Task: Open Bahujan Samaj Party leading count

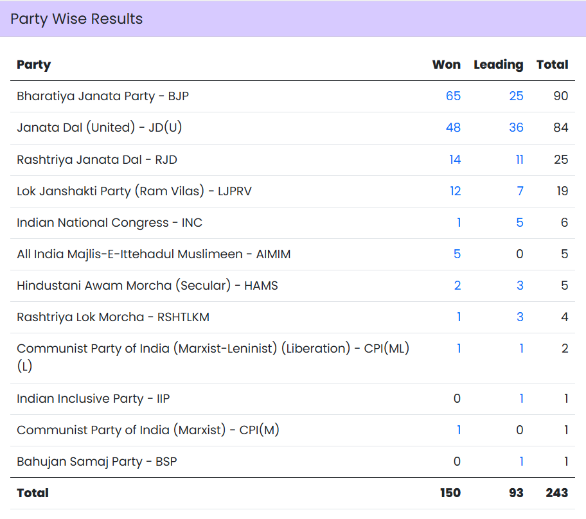Action: point(521,462)
